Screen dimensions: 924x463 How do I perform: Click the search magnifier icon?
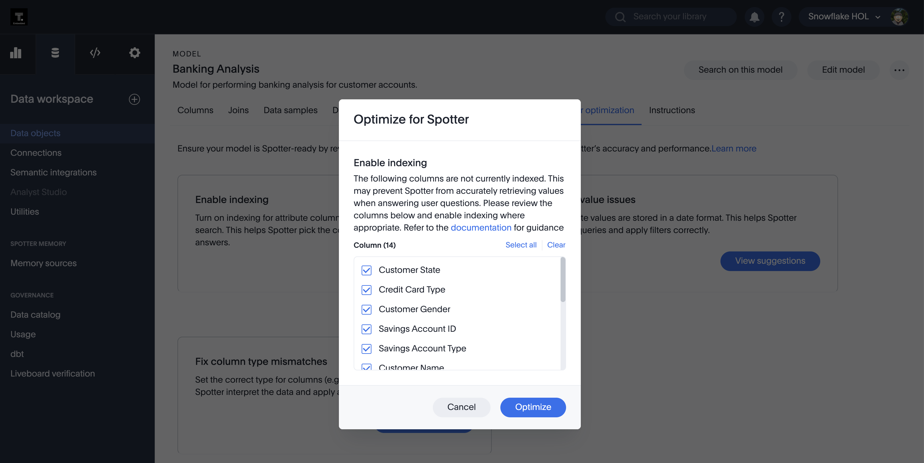click(620, 17)
